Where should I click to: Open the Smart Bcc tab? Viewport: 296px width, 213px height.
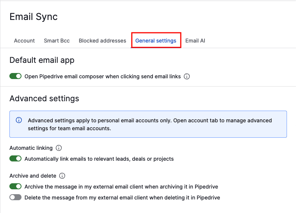[x=57, y=41]
